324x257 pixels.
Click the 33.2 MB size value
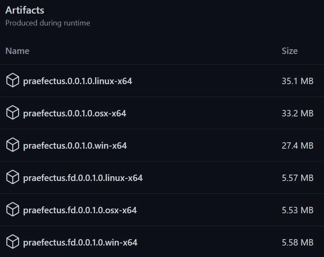[x=298, y=113]
